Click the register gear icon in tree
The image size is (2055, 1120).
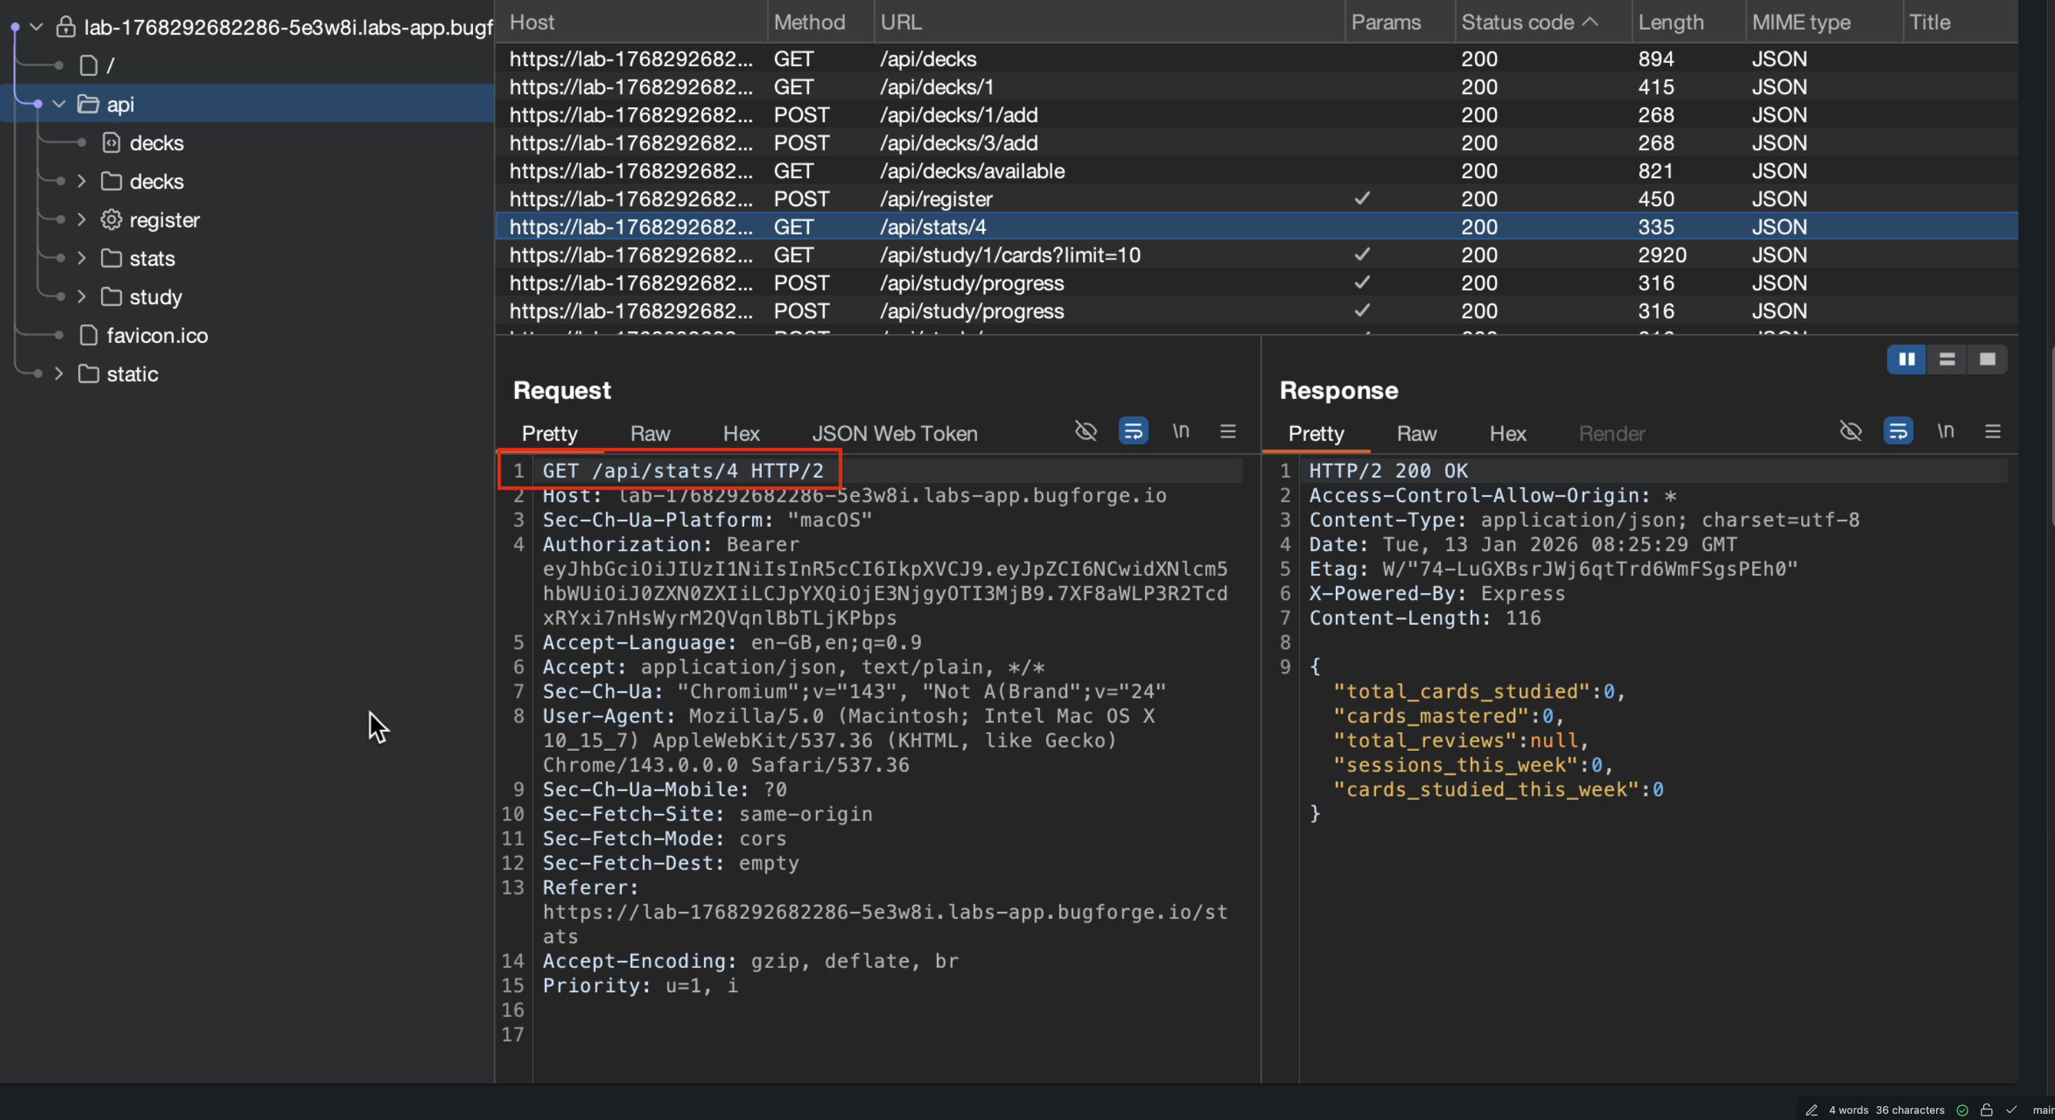pos(112,219)
